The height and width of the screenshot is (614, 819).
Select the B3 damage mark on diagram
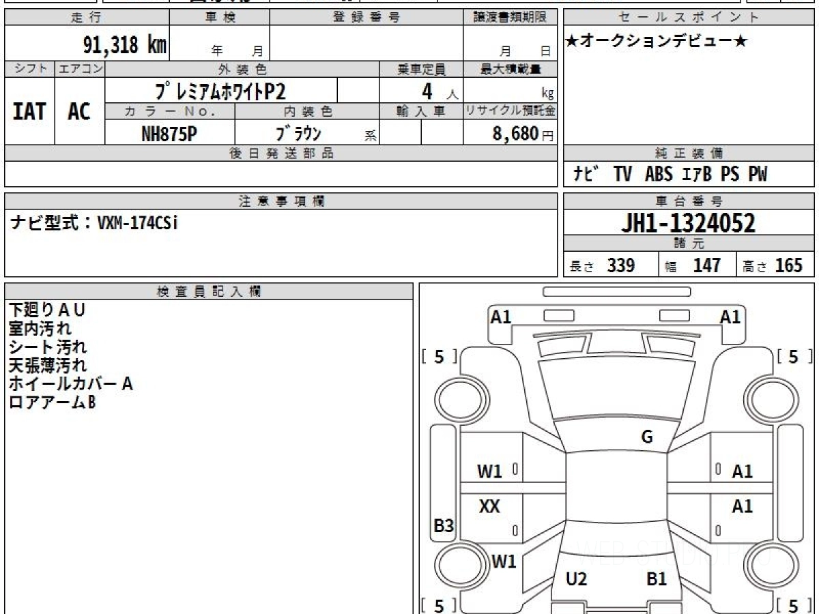coord(444,526)
